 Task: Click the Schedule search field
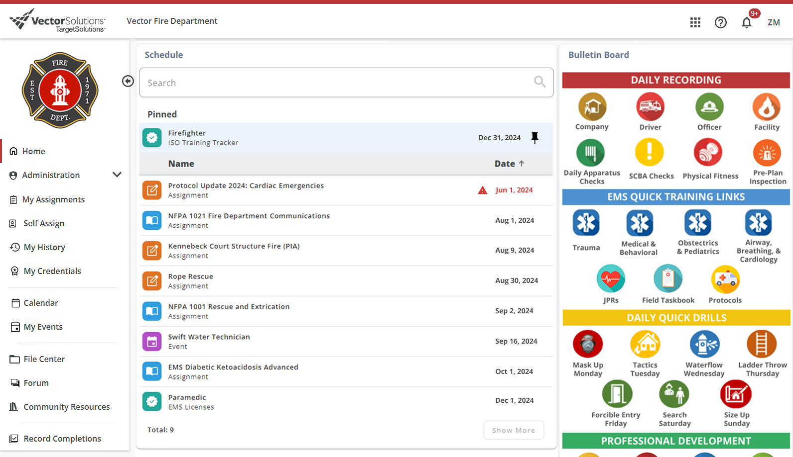[346, 83]
